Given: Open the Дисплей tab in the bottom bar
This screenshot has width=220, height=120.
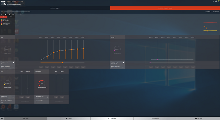Looking at the screenshot, I should pos(112,118).
